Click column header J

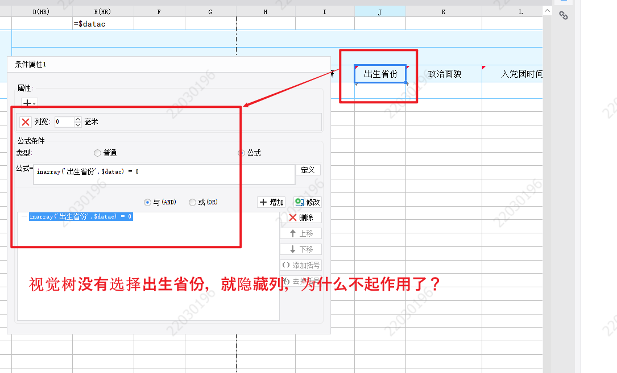380,12
